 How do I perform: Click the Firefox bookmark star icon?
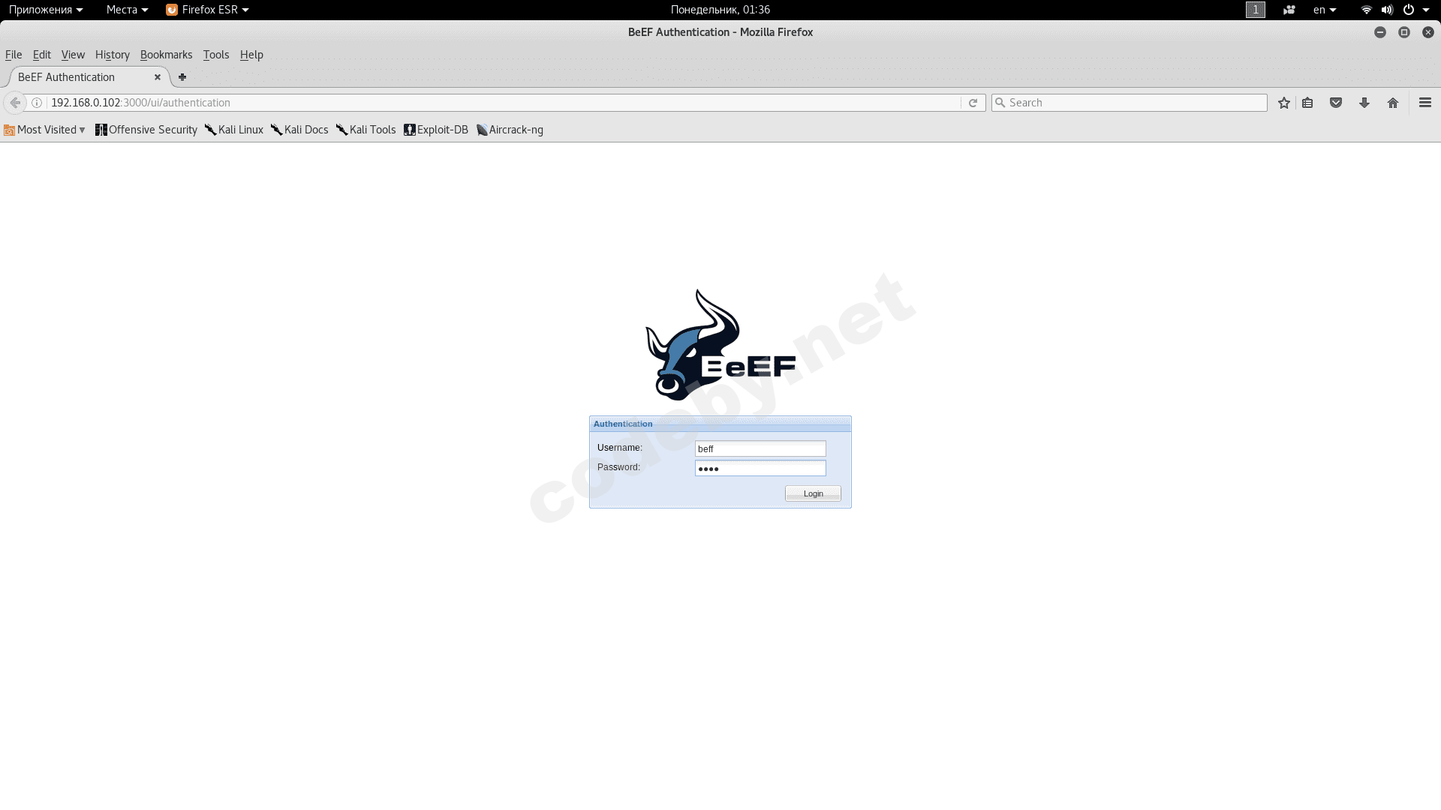point(1283,102)
